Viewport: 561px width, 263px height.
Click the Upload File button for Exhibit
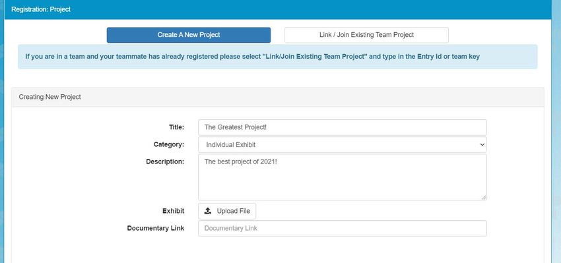[x=227, y=211]
